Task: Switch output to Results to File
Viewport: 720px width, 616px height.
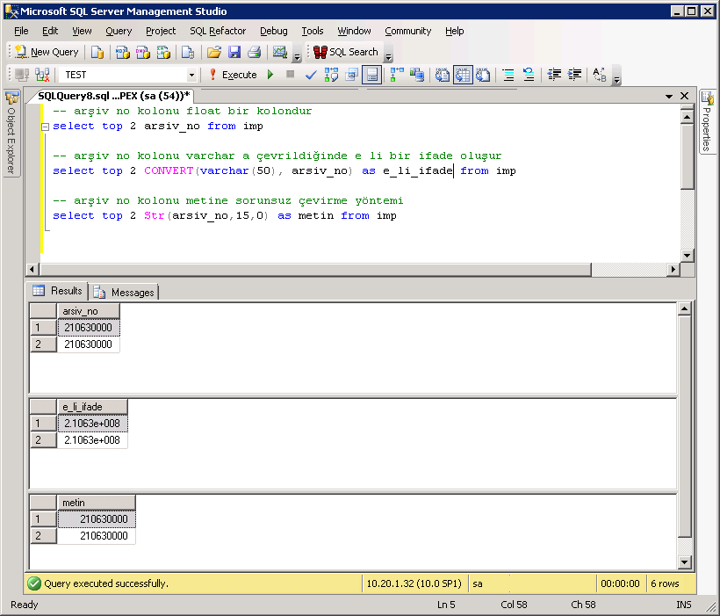Action: tap(483, 75)
